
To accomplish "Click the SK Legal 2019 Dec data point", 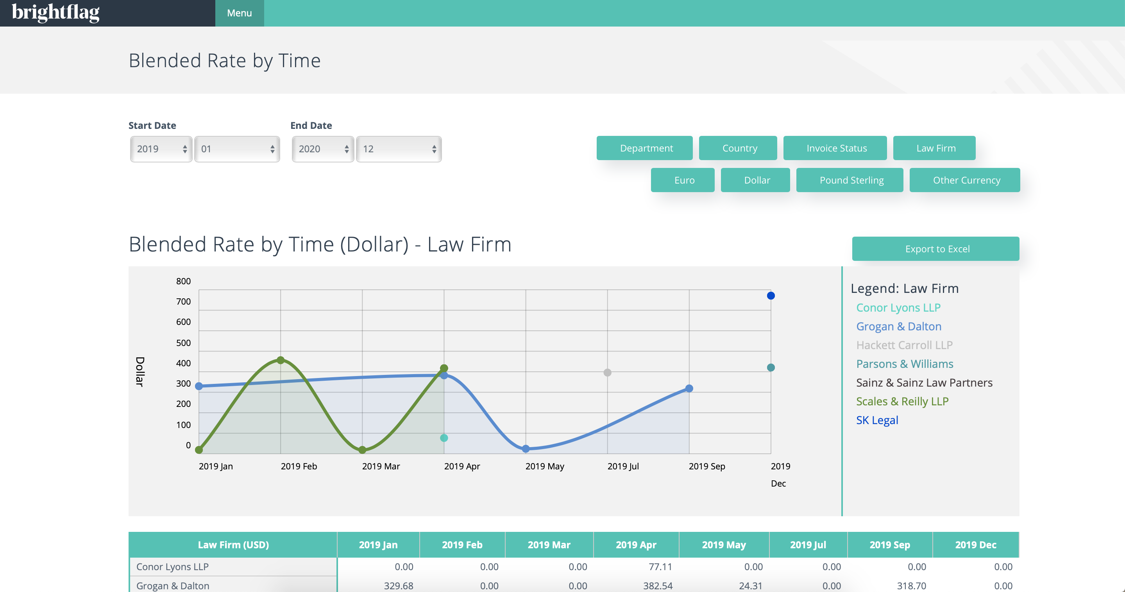I will (771, 296).
